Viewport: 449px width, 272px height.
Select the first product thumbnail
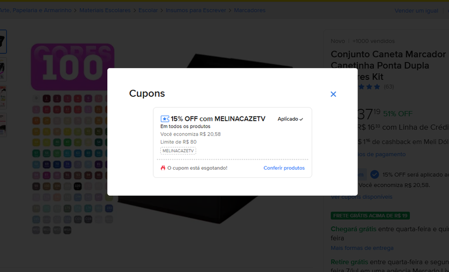(3, 40)
